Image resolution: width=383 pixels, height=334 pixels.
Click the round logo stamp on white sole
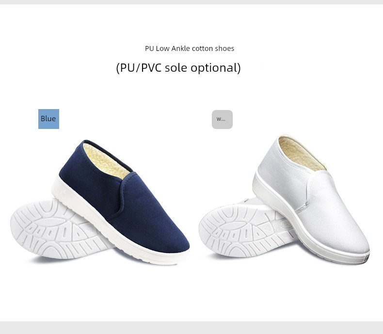286,223
